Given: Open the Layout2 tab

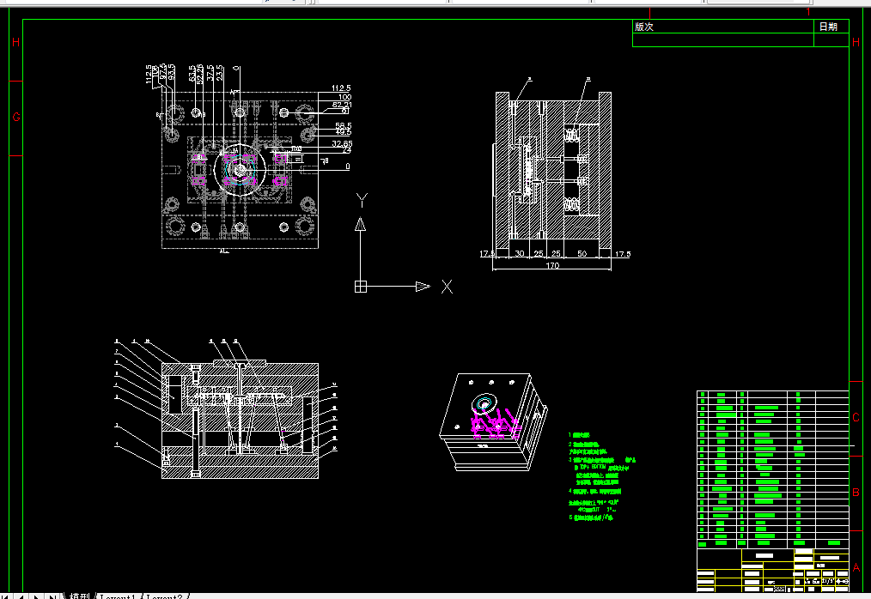Looking at the screenshot, I should (x=164, y=596).
